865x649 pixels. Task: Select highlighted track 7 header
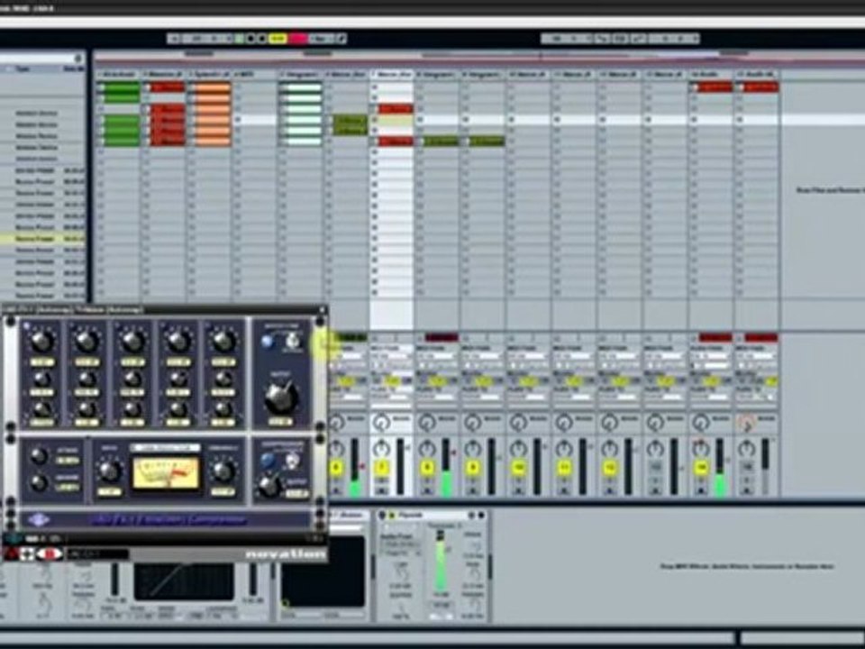coord(392,74)
